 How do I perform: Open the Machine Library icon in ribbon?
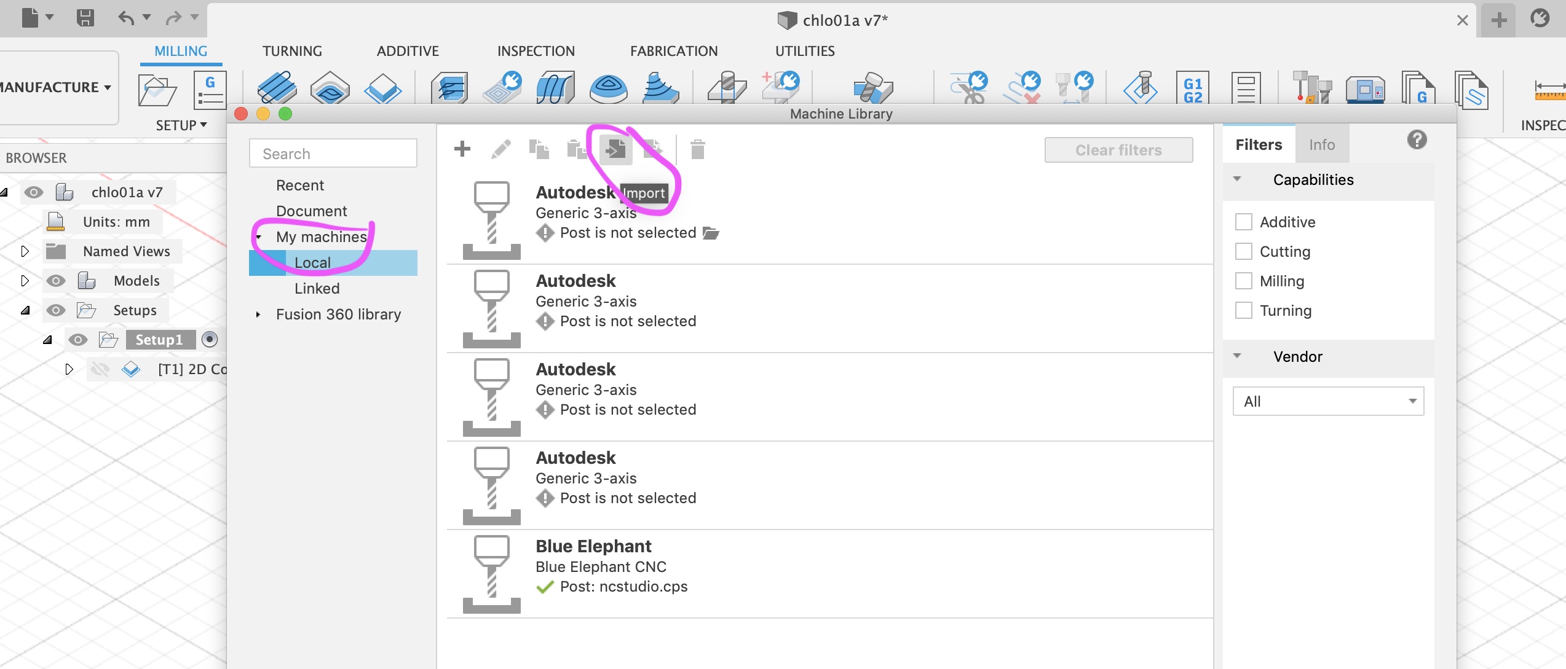(x=1365, y=88)
